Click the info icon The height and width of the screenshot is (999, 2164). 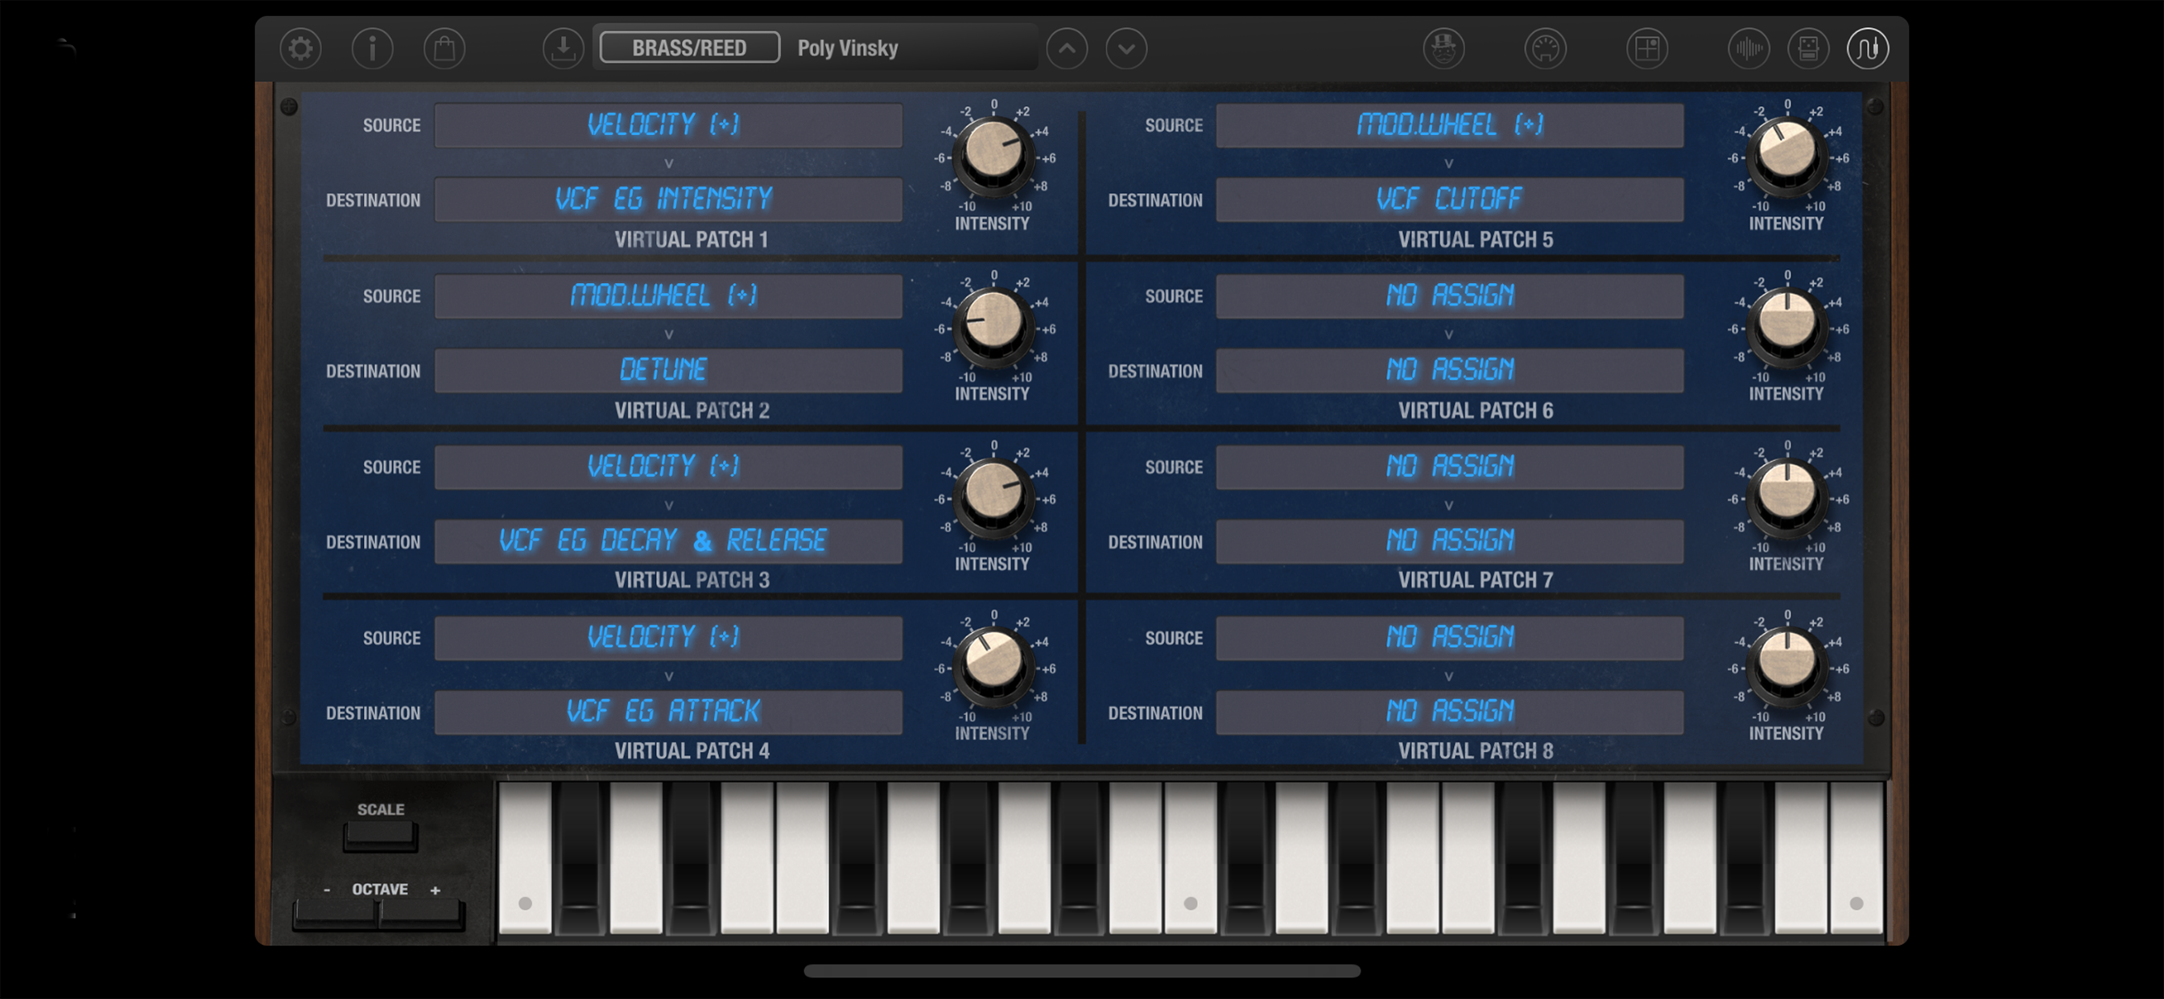[x=372, y=49]
